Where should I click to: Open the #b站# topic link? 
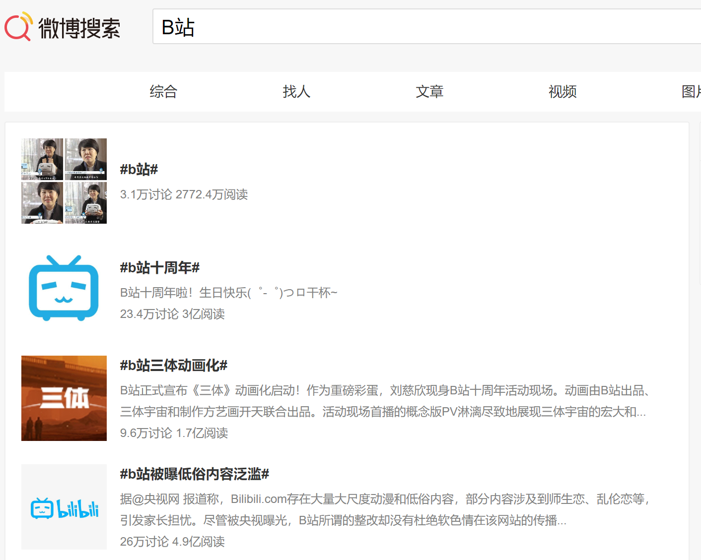click(x=139, y=170)
